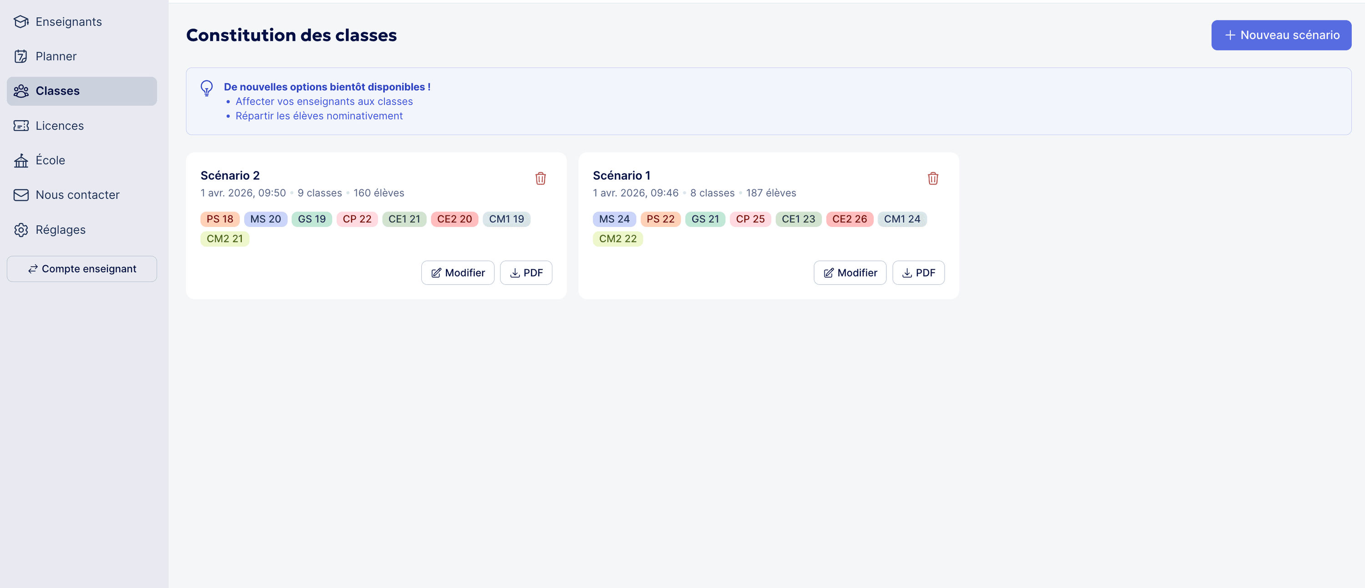This screenshot has height=588, width=1365.
Task: Download Scénario 2 as PDF
Action: coord(526,273)
